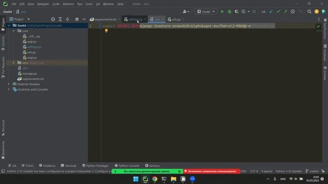Select opened file target icon in Project panel
Image resolution: width=328 pixels, height=184 pixels.
(x=53, y=19)
